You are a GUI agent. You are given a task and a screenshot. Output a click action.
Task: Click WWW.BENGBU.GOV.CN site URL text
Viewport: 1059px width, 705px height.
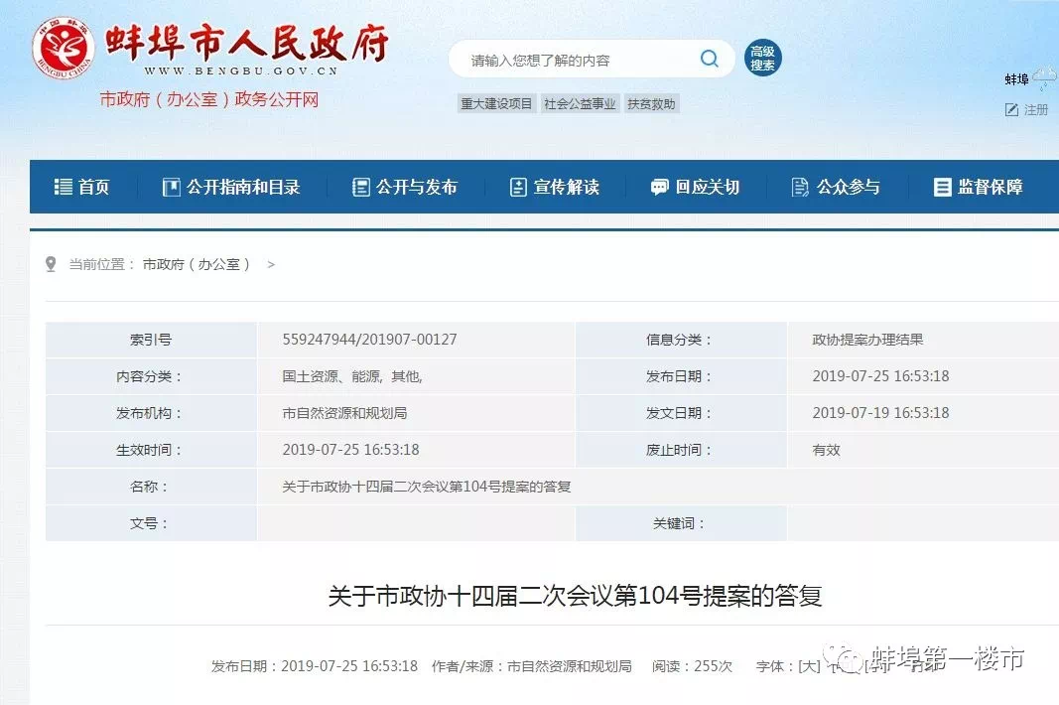(x=241, y=70)
